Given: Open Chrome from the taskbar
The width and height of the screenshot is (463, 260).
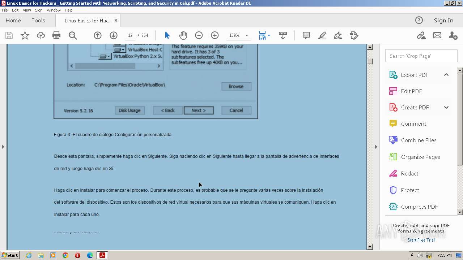Looking at the screenshot, I should tap(65, 255).
